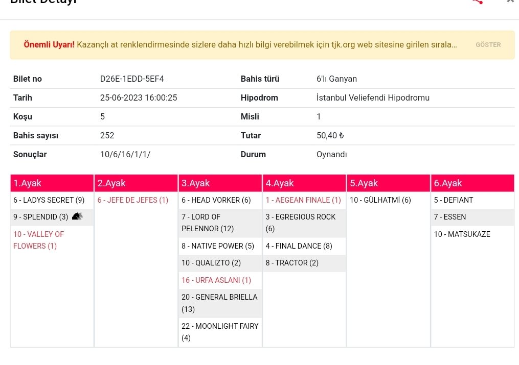Screen dimensions: 519x365
Task: Select the 2.Ayak column header
Action: [x=136, y=183]
